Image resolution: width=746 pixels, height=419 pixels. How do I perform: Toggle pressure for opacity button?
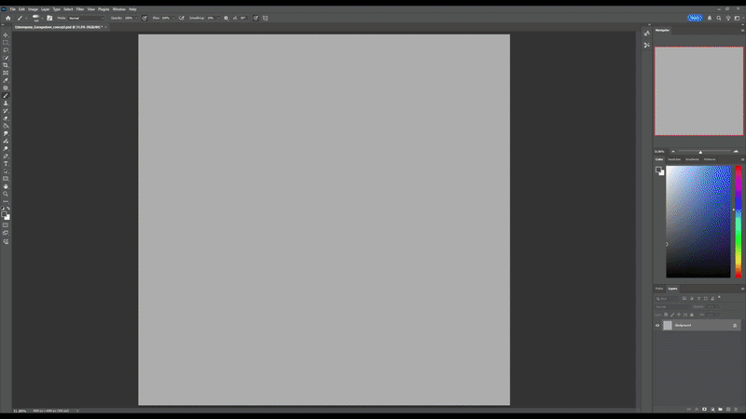pyautogui.click(x=145, y=18)
